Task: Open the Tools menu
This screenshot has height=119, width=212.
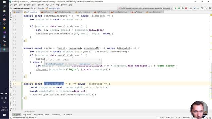Action: tap(52, 5)
